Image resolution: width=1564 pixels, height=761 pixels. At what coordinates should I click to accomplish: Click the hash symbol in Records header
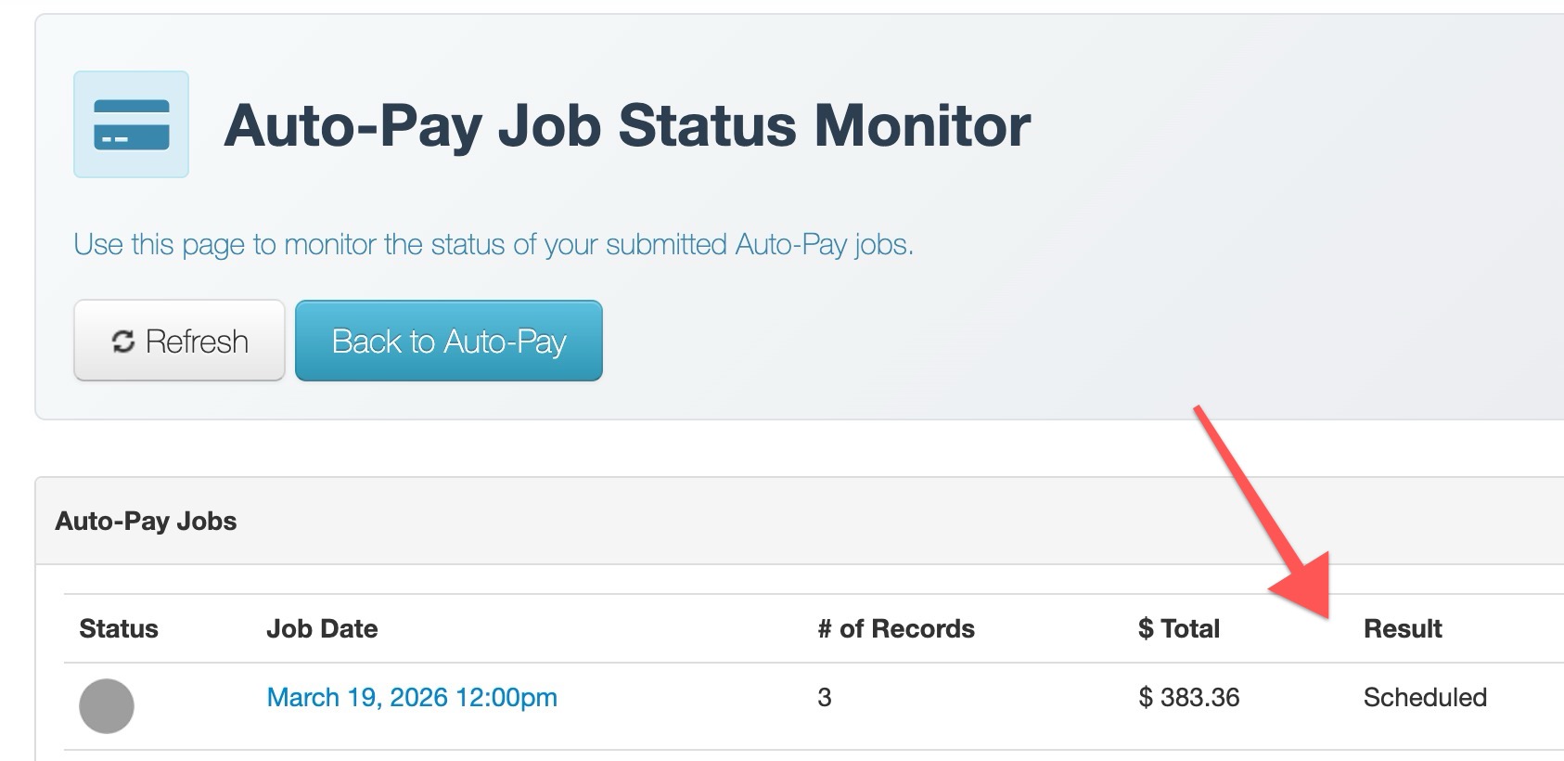click(x=825, y=629)
